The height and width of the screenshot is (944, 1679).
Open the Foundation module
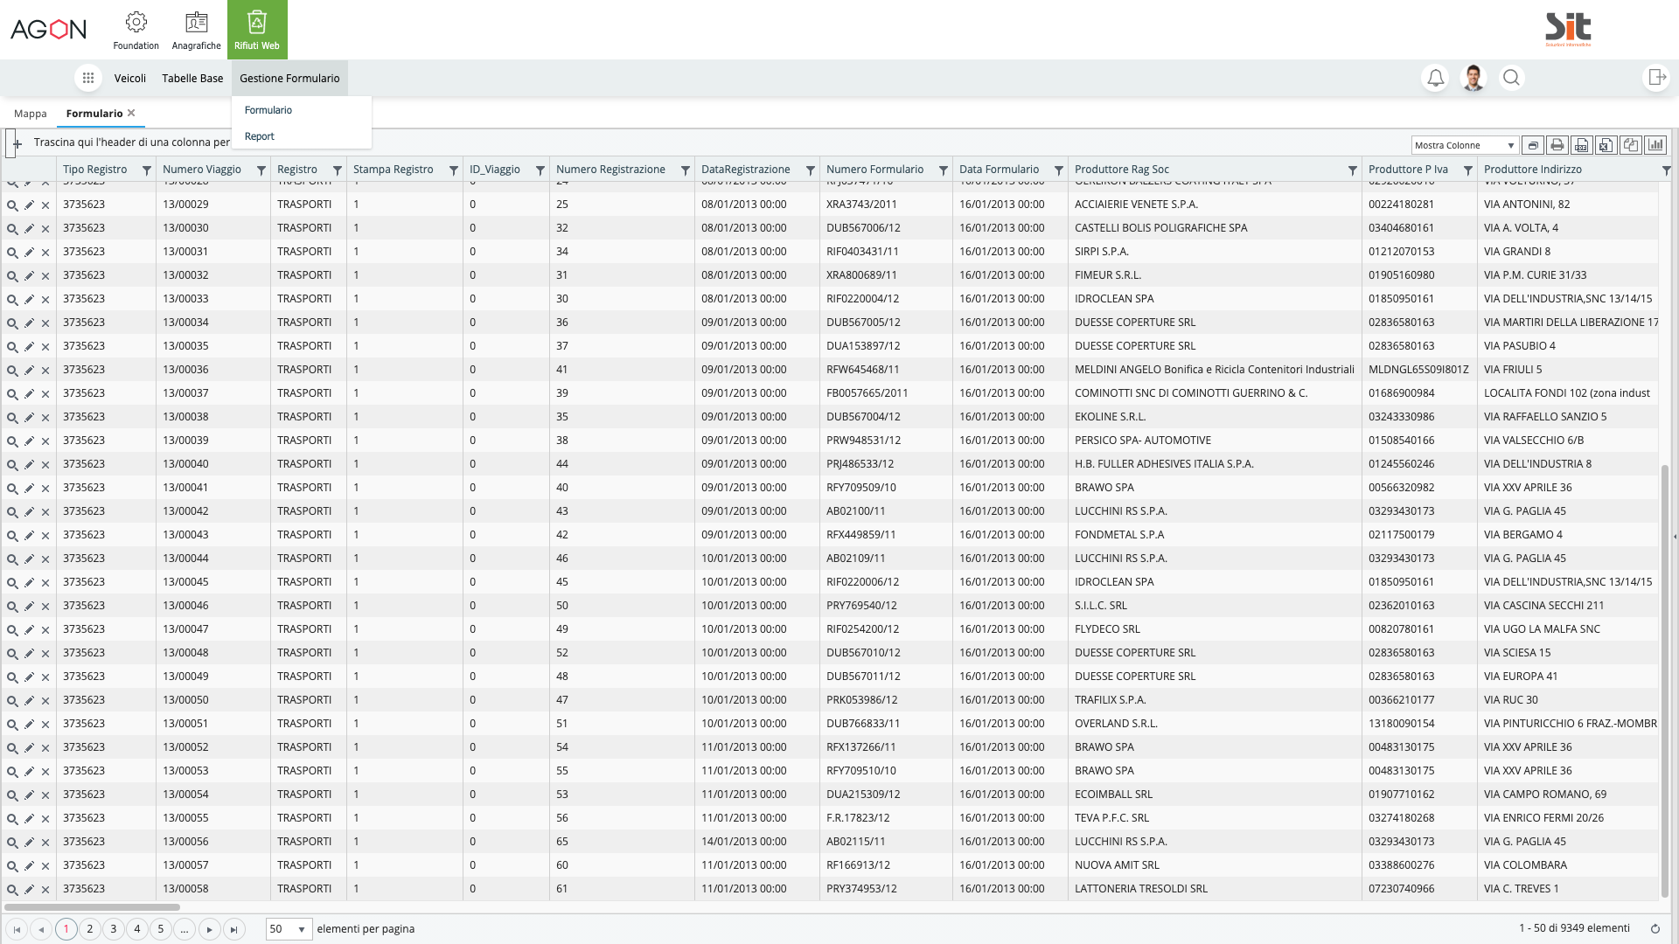136,29
